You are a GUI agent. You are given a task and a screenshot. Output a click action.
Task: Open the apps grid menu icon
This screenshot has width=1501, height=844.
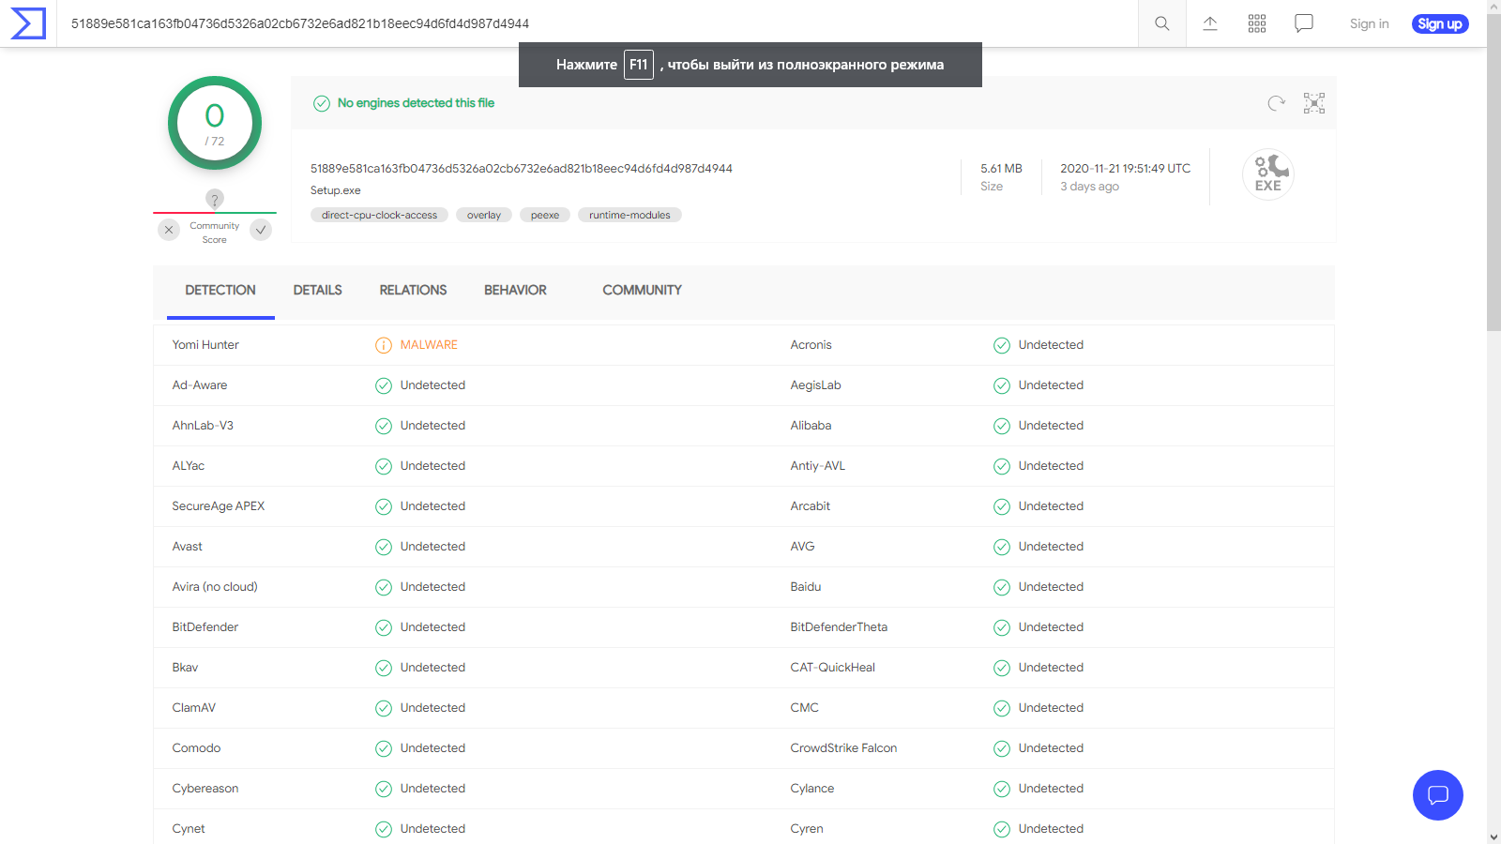(1257, 23)
